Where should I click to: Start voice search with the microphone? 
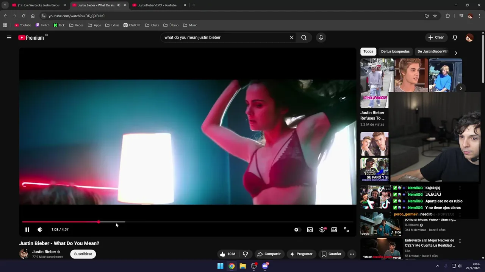coord(321,37)
